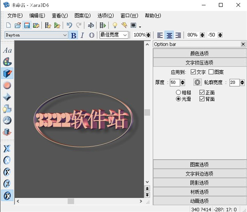
Task: Click the Open file folder icon
Action: [x=18, y=25]
